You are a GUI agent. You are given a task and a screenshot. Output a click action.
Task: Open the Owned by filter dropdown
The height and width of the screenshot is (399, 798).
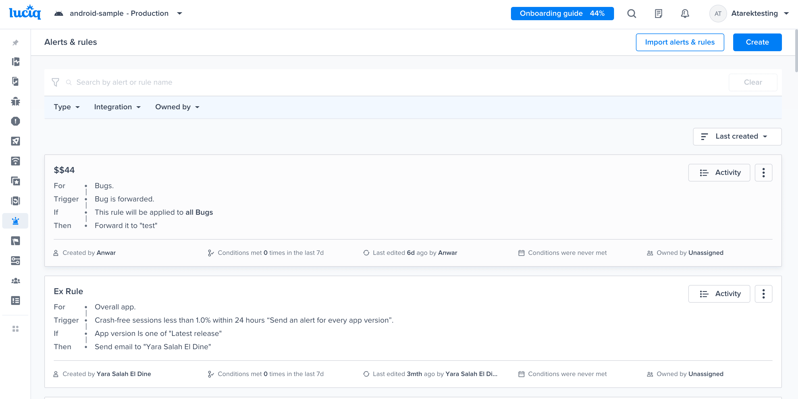click(x=177, y=107)
